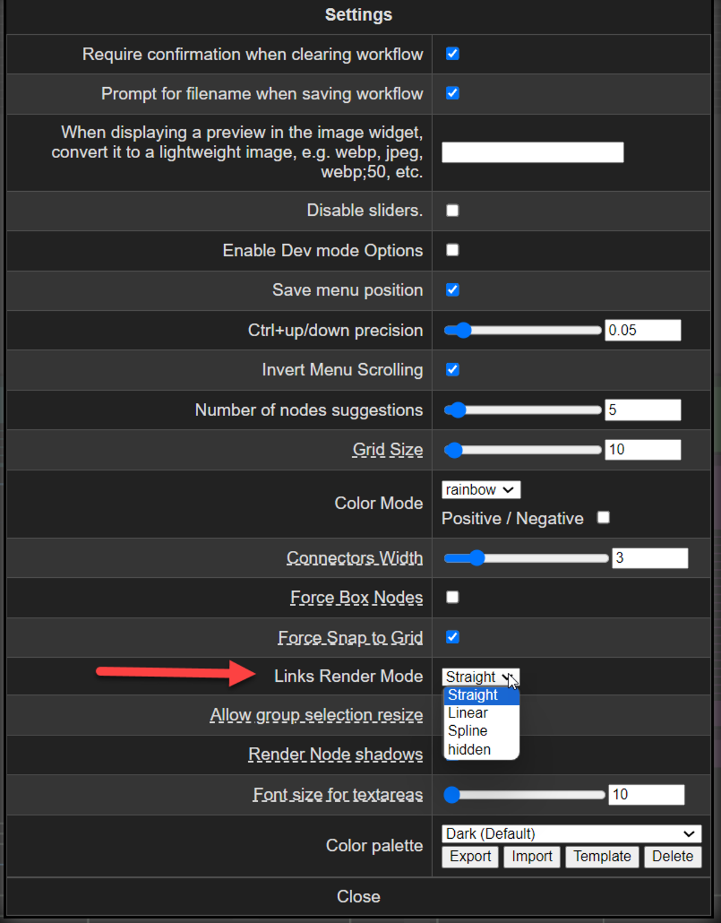This screenshot has width=721, height=923.
Task: Delete the selected color palette
Action: pyautogui.click(x=672, y=856)
